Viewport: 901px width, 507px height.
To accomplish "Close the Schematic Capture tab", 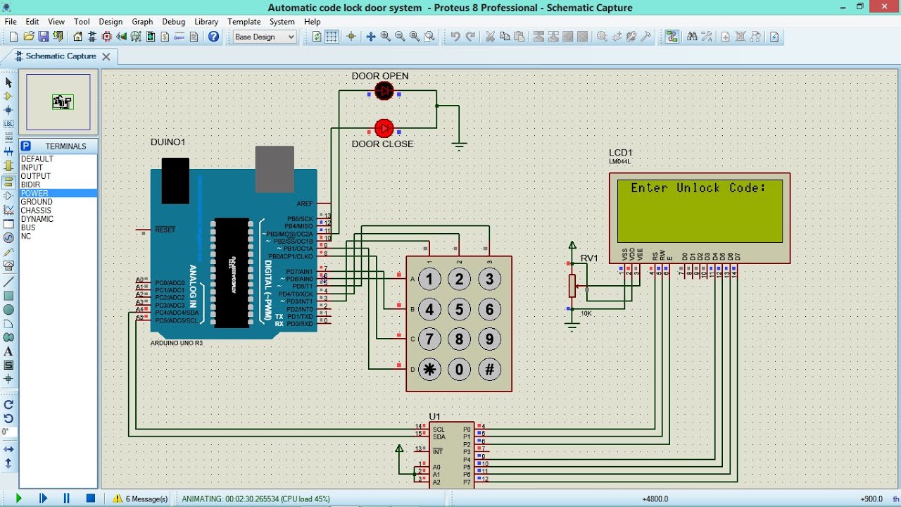I will 106,56.
